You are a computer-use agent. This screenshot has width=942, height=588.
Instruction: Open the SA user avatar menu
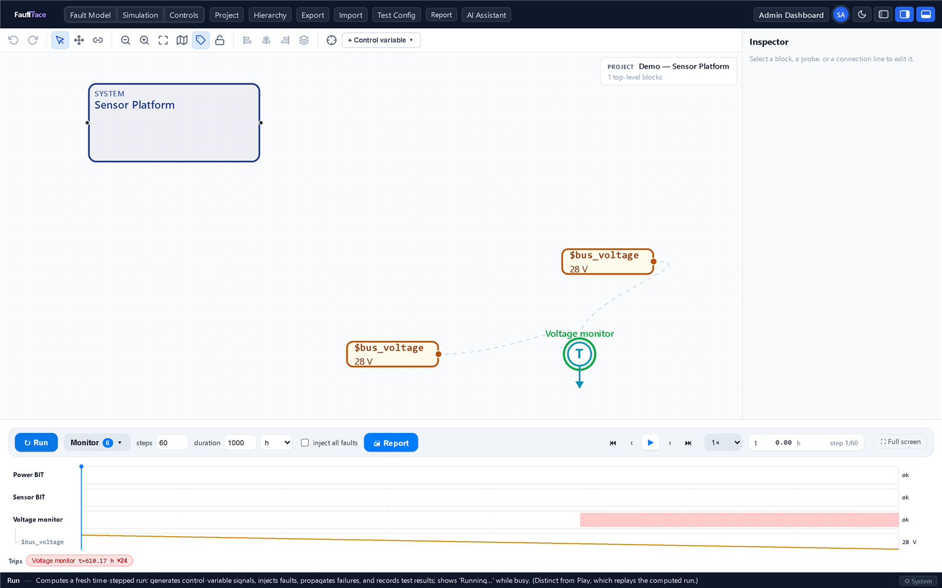tap(841, 15)
